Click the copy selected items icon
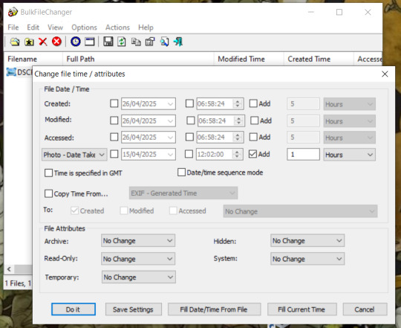 (x=136, y=42)
